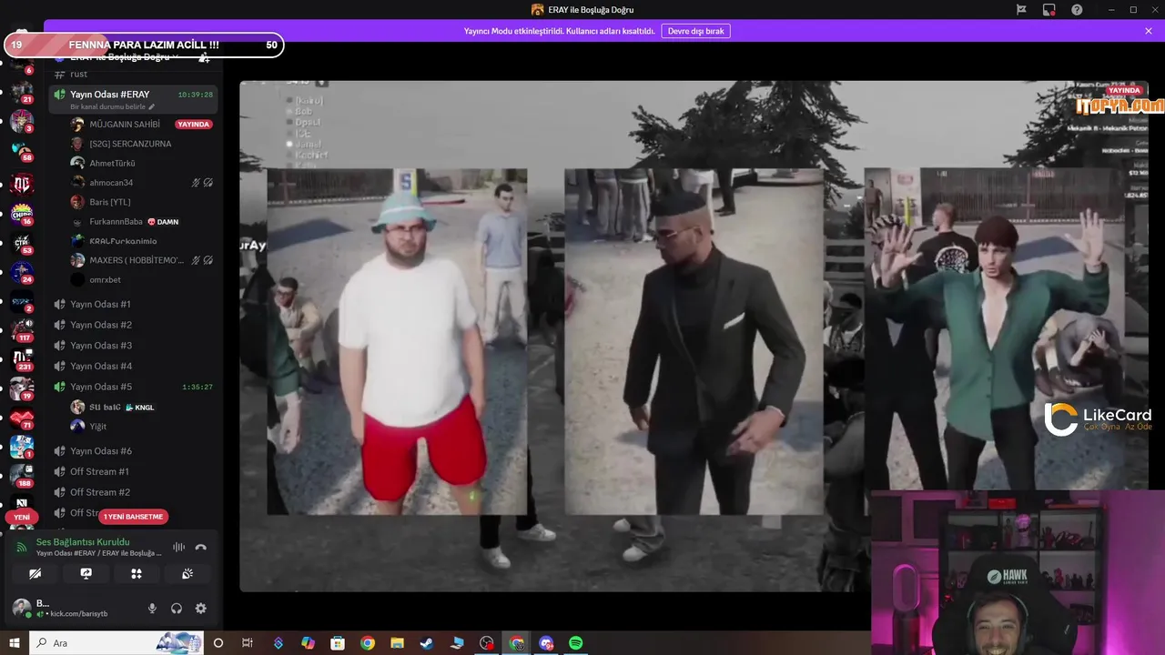Open server icon with 24 badge
Screen dimensions: 1165x655
click(x=21, y=272)
